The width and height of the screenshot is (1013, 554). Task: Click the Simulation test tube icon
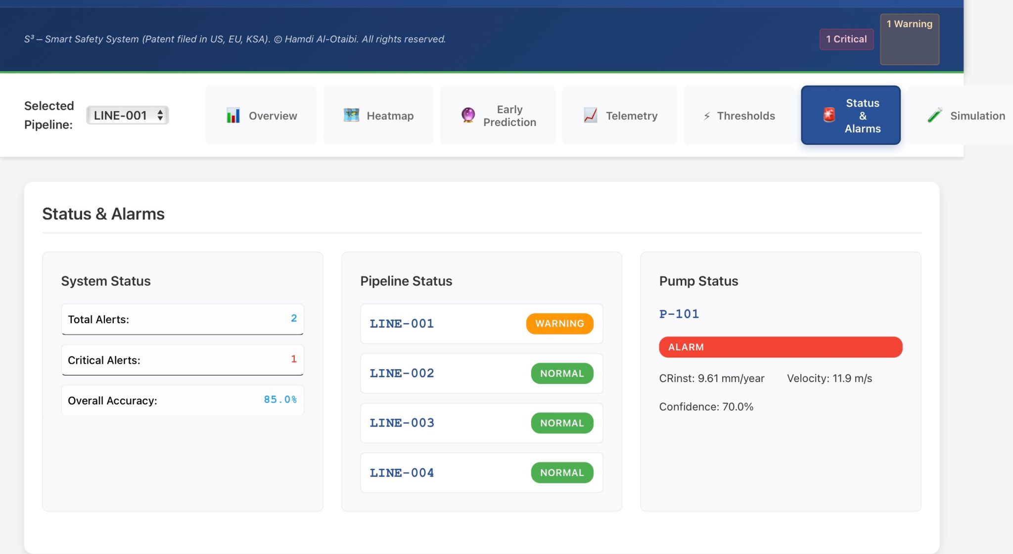point(934,115)
